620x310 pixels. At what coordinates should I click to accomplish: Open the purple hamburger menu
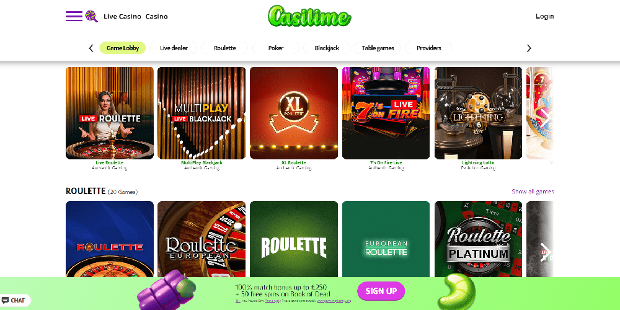(74, 16)
